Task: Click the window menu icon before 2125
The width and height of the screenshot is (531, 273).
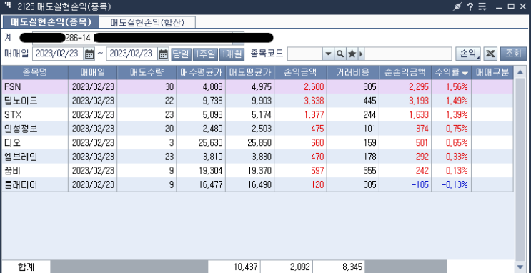Action: click(x=8, y=6)
